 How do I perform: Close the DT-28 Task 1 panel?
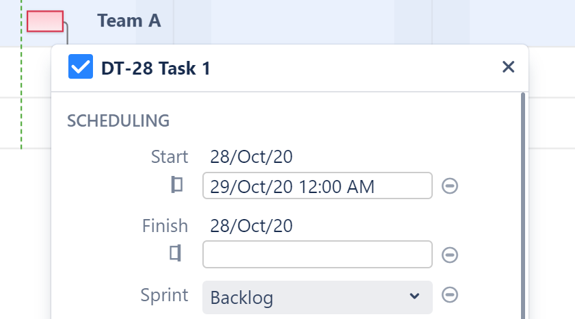508,67
